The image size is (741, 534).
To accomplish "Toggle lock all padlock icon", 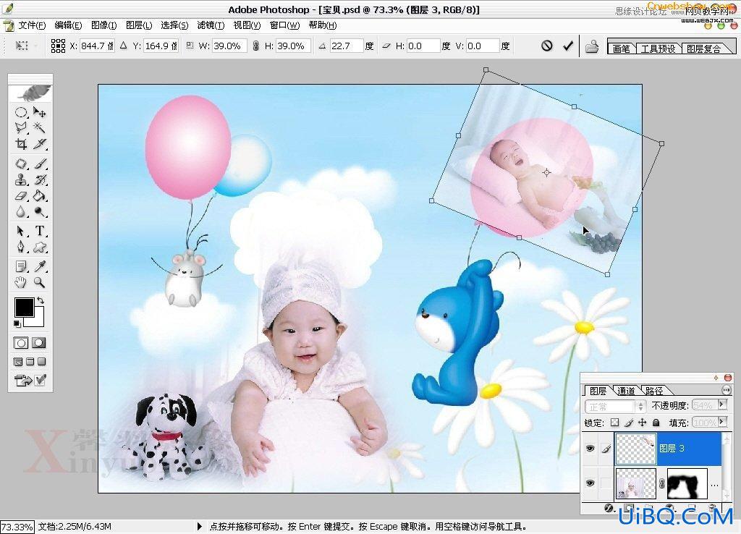I will (x=656, y=423).
